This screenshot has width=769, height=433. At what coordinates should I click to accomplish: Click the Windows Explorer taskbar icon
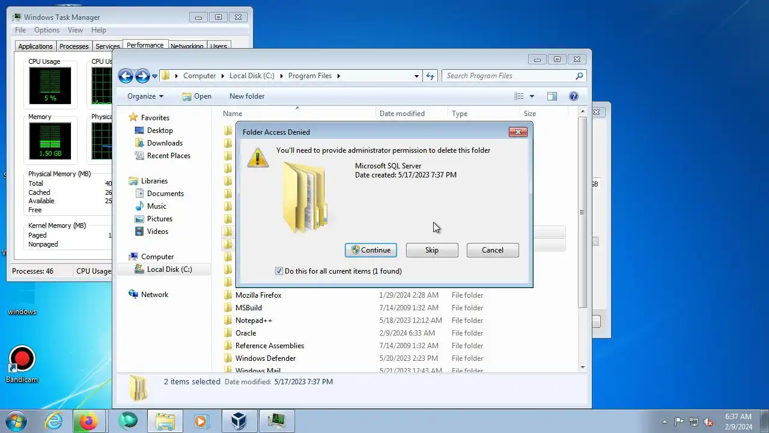coord(165,421)
